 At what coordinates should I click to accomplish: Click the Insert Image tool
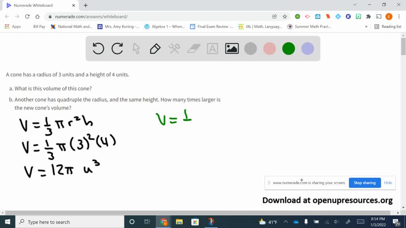coord(232,48)
